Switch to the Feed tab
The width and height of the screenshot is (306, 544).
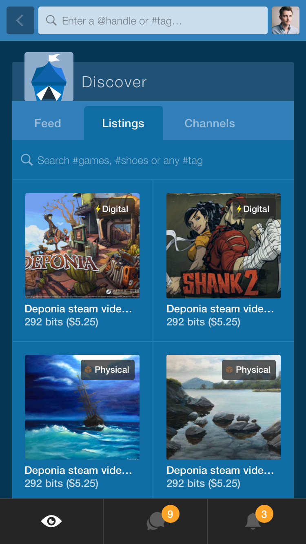click(x=48, y=124)
